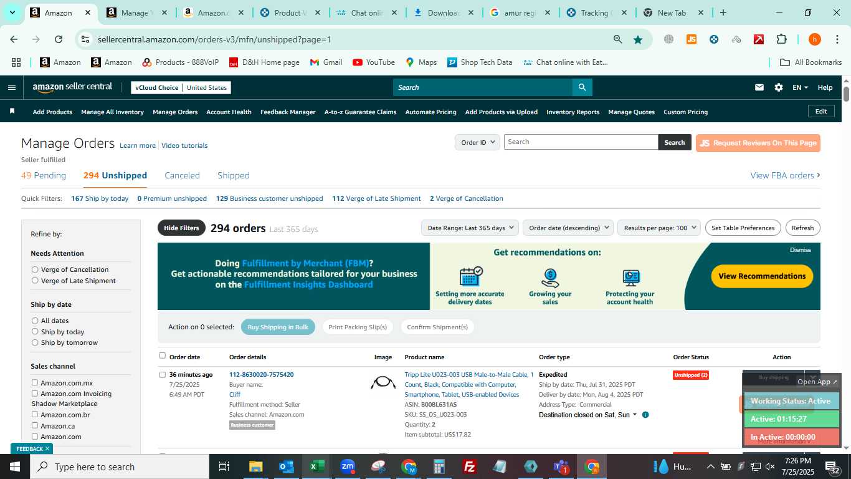Open the View FBA orders link
Viewport: 851px width, 479px height.
coord(785,175)
